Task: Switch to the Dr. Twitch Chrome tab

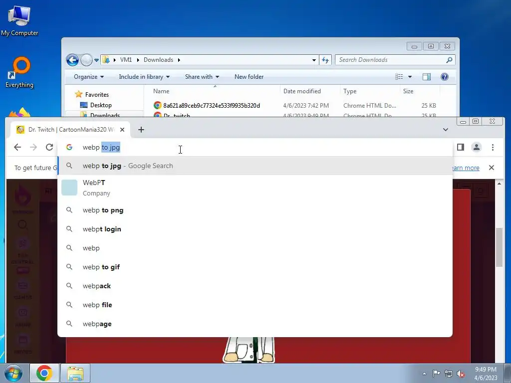Action: click(x=70, y=130)
